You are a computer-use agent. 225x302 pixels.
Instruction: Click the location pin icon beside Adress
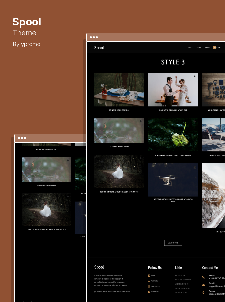point(204,292)
